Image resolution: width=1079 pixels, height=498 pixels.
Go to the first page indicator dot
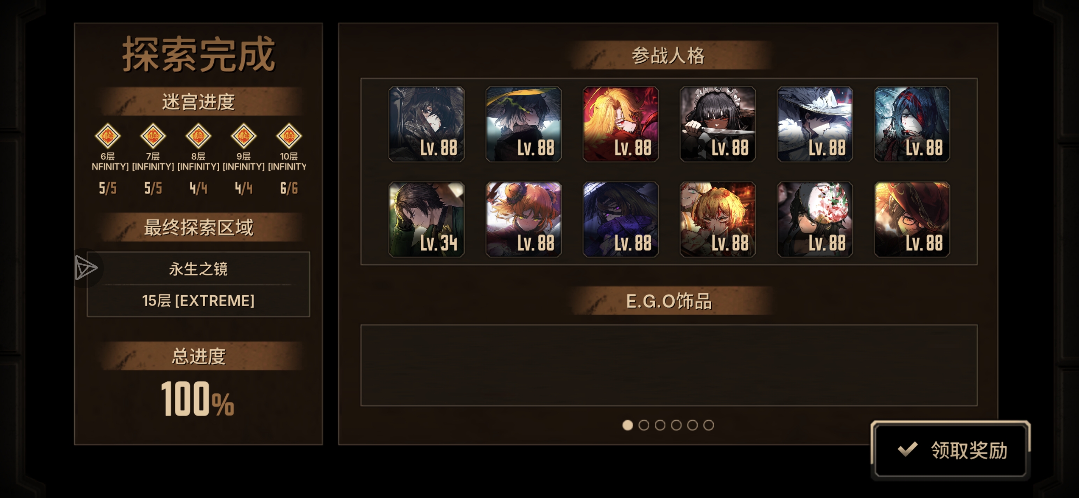tap(627, 425)
